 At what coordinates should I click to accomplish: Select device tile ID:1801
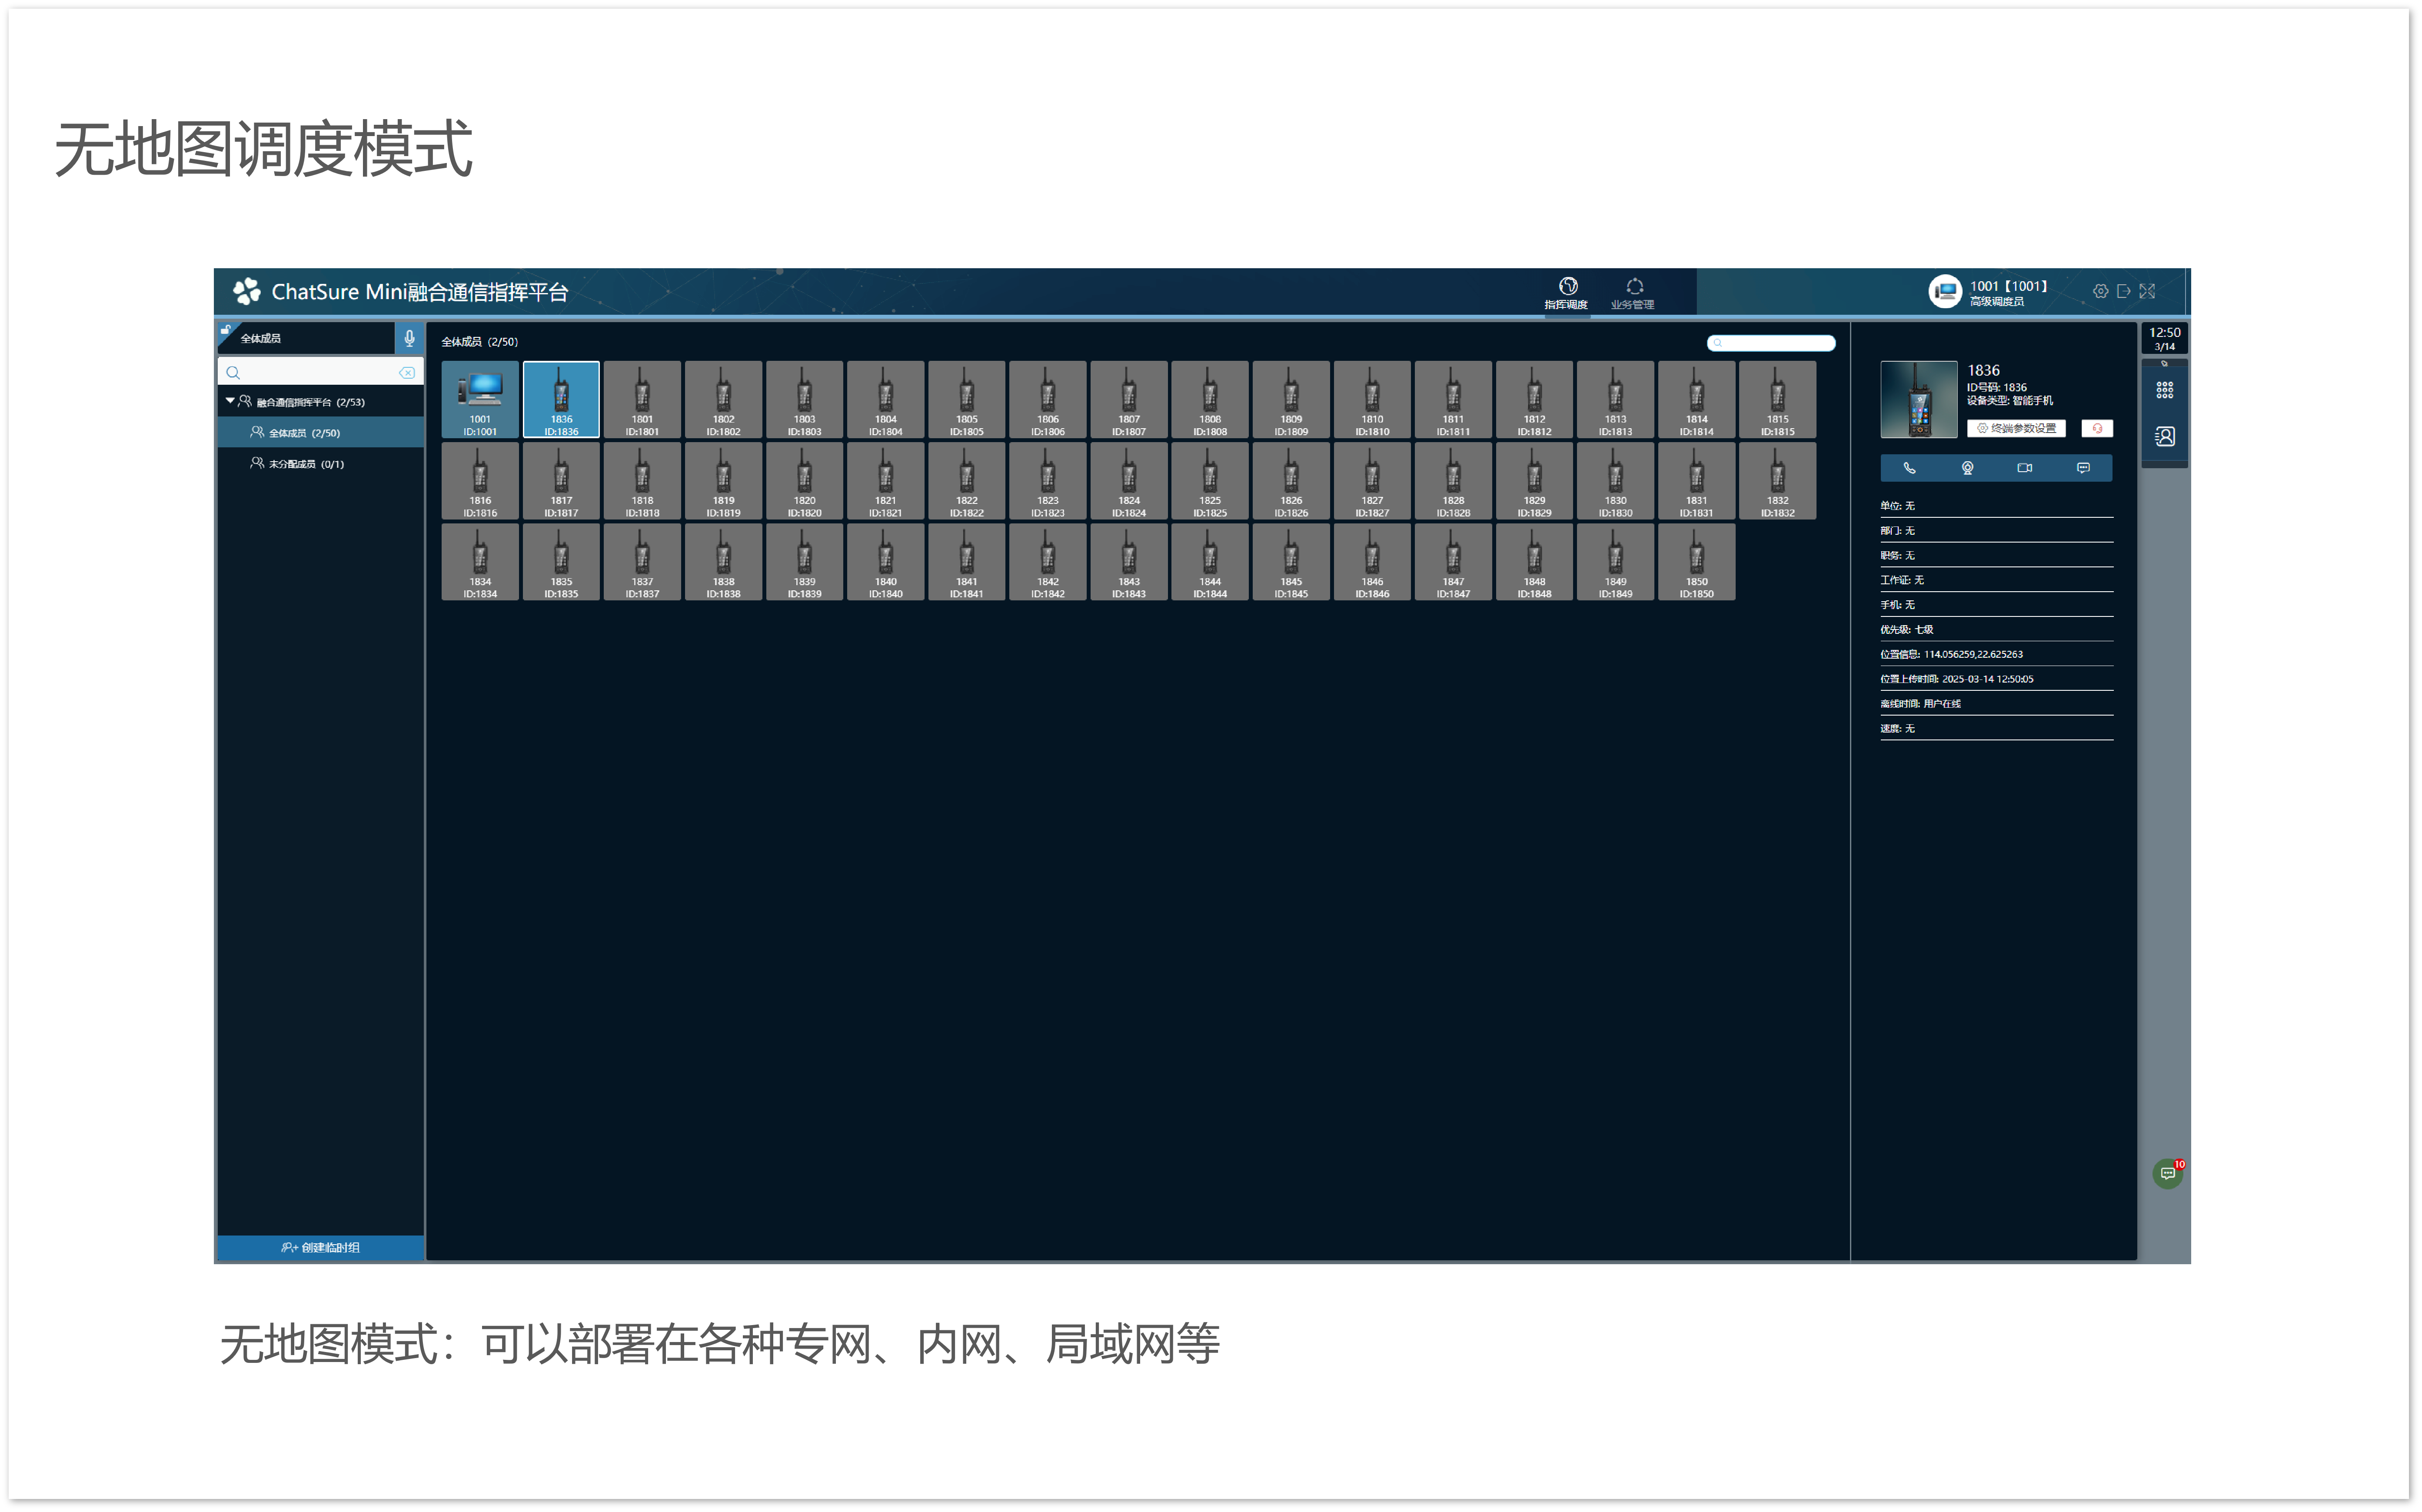point(642,399)
